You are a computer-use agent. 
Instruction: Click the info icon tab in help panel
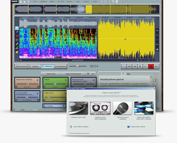pos(123,74)
